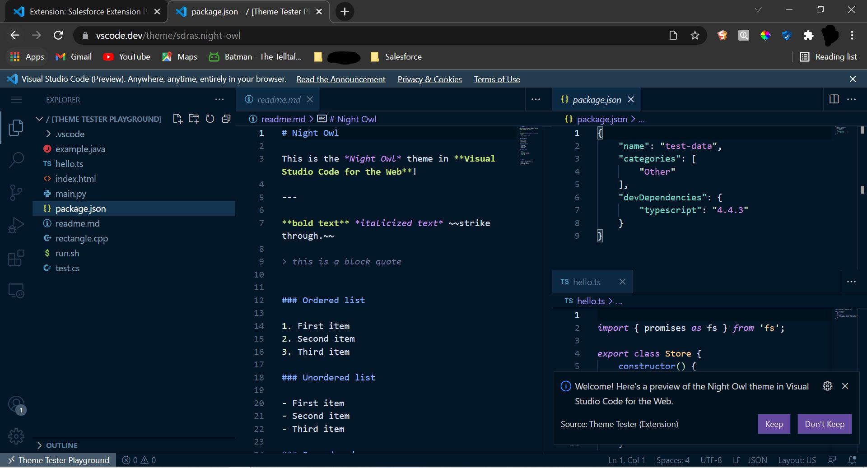The height and width of the screenshot is (468, 867).
Task: Bookmark this page with the star icon
Action: click(x=695, y=35)
